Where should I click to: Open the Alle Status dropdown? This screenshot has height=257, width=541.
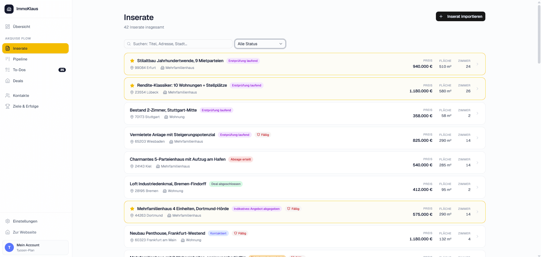tap(260, 44)
